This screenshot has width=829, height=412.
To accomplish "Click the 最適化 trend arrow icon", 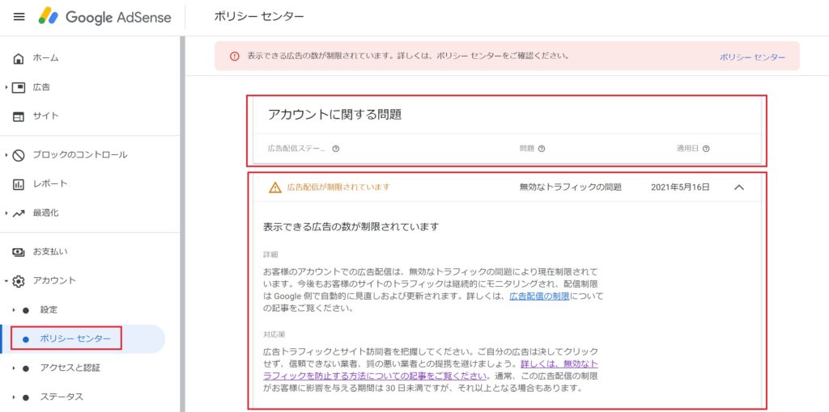I will click(19, 213).
